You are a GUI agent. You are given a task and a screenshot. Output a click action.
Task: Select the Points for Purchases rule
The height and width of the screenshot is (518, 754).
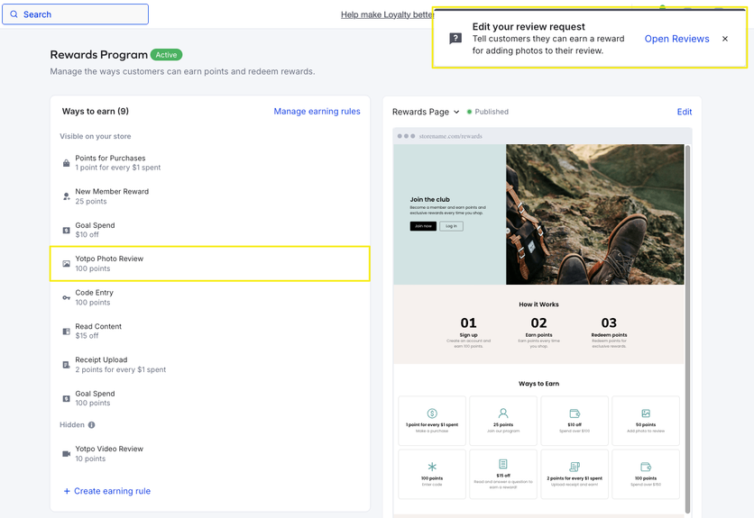point(210,163)
